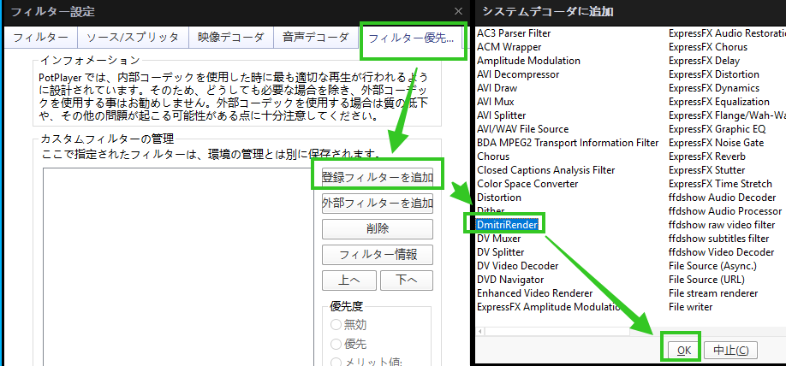Open the 音声デコーダ tab
Viewport: 786px width, 366px height.
pyautogui.click(x=315, y=38)
